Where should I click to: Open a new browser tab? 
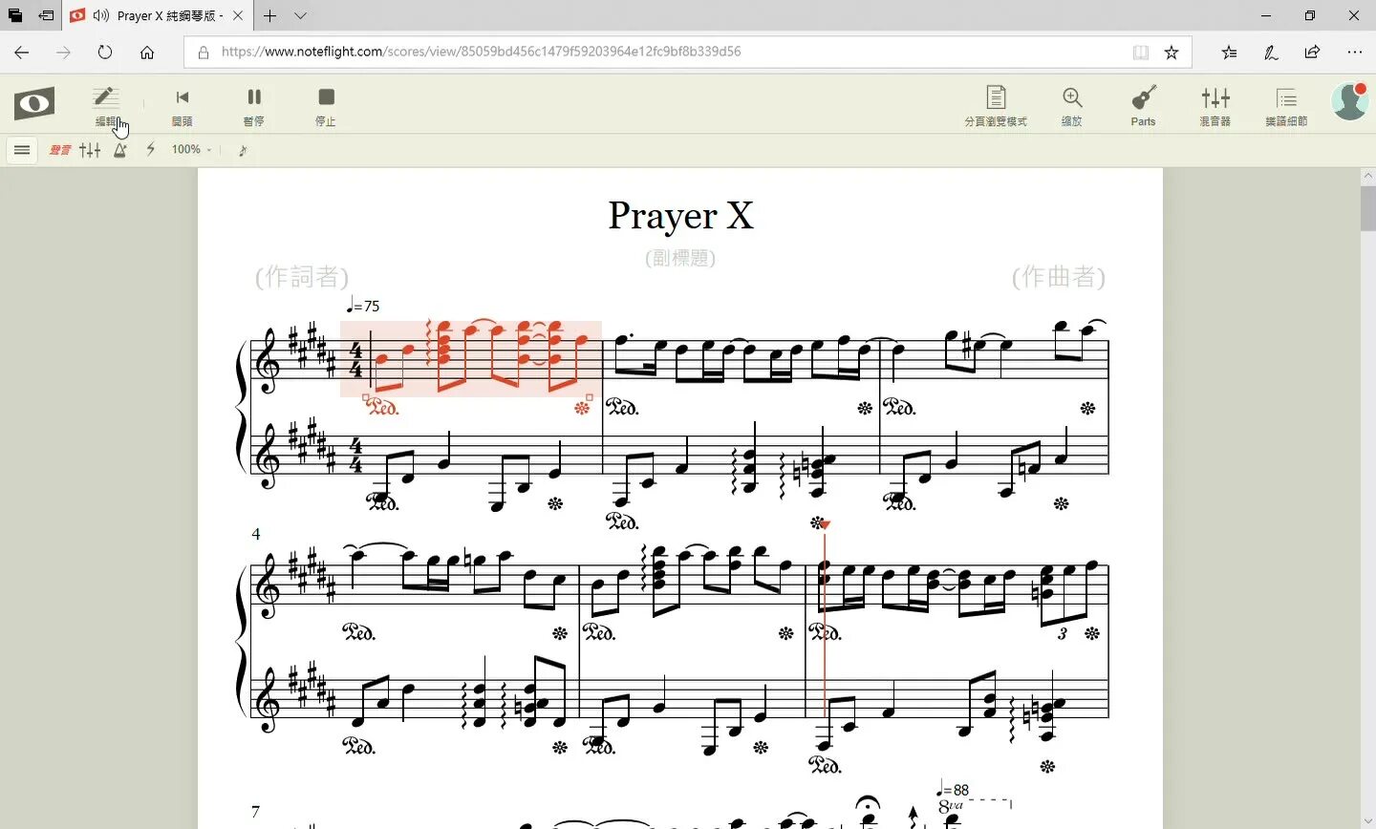270,15
